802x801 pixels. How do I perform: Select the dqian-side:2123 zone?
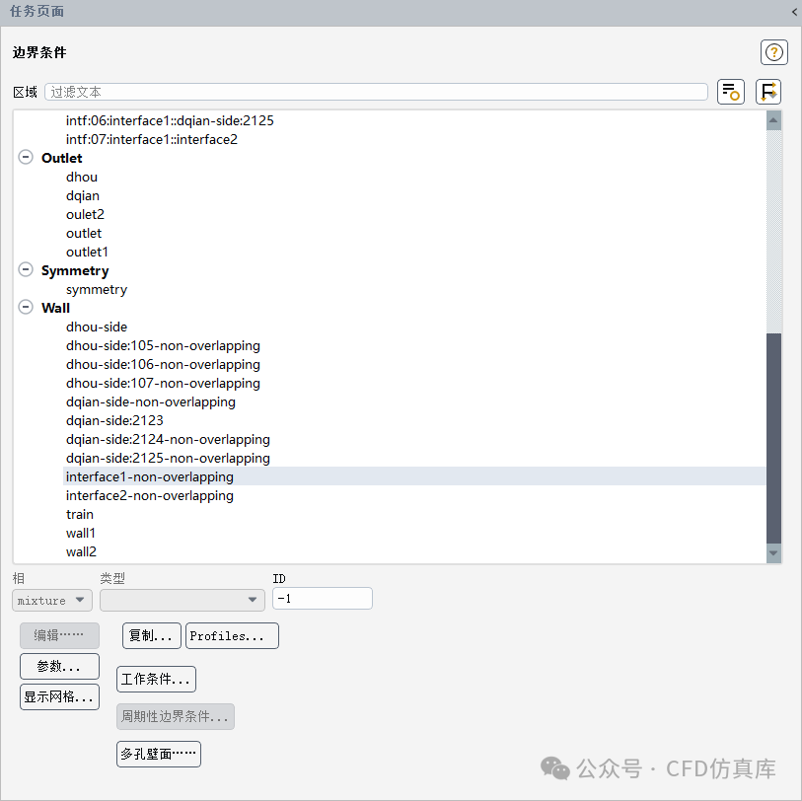click(114, 420)
